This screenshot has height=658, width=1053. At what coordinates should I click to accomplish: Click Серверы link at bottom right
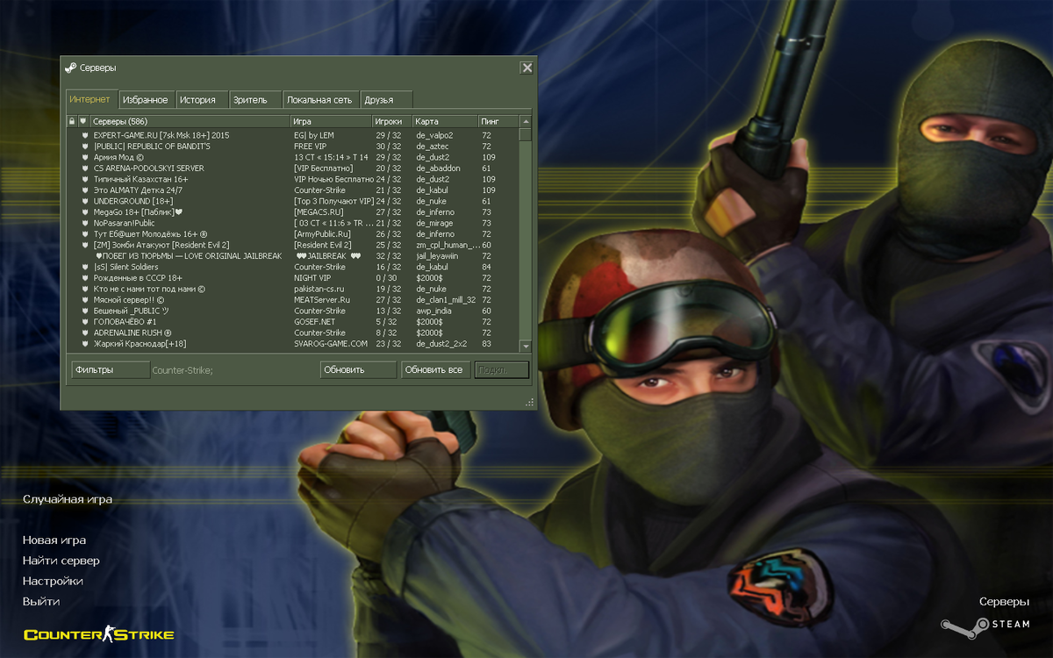pyautogui.click(x=1005, y=602)
